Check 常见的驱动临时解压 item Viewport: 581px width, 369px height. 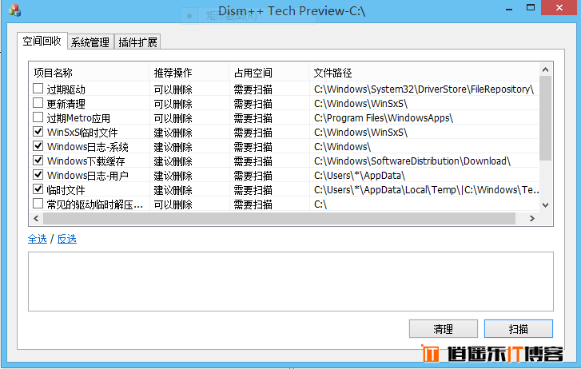click(x=38, y=204)
